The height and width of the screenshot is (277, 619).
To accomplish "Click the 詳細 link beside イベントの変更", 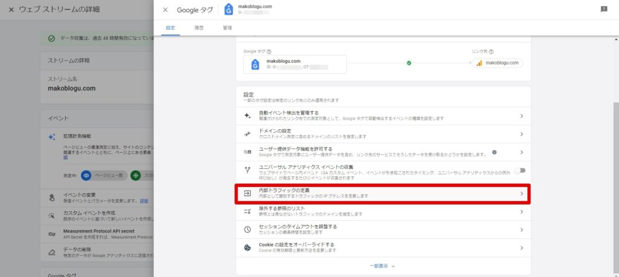I will tap(144, 201).
